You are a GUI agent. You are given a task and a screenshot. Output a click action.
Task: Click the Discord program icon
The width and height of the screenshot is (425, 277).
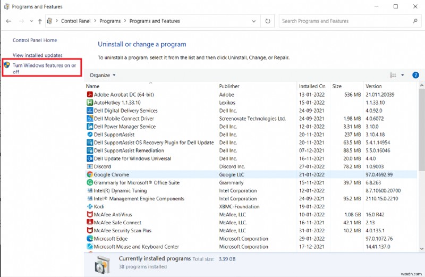pyautogui.click(x=90, y=166)
